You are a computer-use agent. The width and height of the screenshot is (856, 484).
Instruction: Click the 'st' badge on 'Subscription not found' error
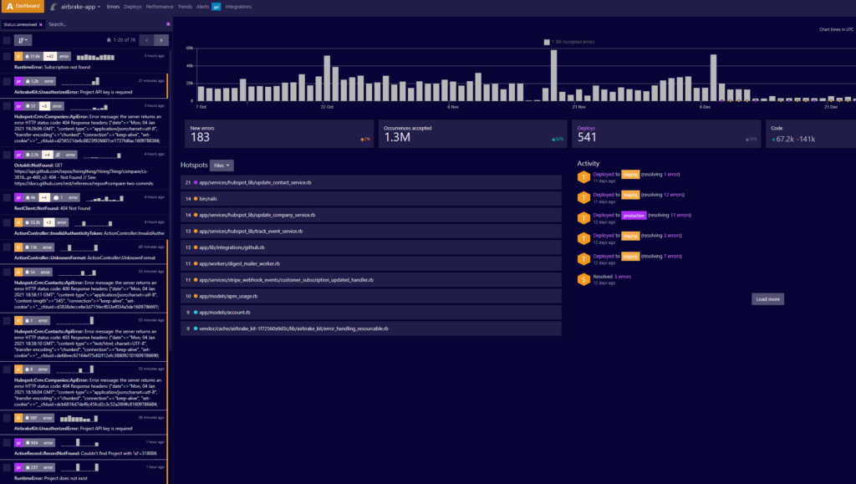18,56
